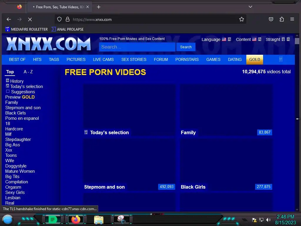Open History in the sidebar
The image size is (301, 226).
tap(15, 81)
